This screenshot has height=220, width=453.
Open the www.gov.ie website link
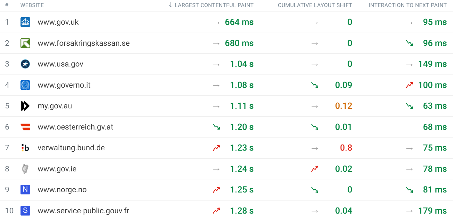click(x=57, y=169)
